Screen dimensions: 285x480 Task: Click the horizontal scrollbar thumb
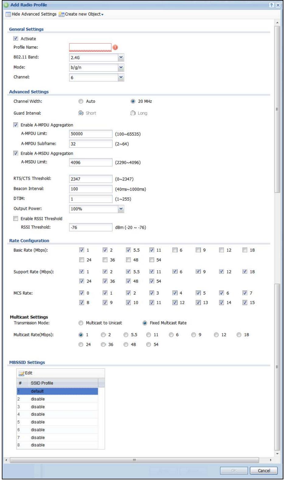click(134, 460)
